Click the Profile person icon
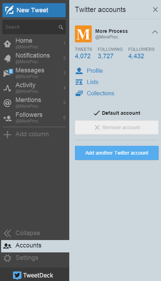Image resolution: width=161 pixels, height=281 pixels. (79, 71)
